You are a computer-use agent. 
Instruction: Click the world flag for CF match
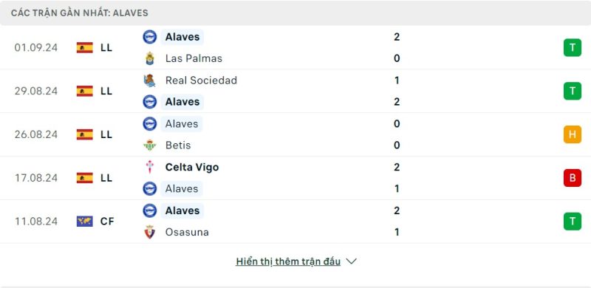pyautogui.click(x=84, y=222)
